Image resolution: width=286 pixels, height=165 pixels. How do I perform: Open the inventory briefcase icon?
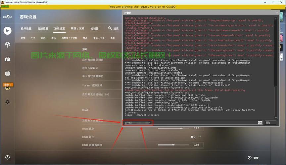[8, 59]
